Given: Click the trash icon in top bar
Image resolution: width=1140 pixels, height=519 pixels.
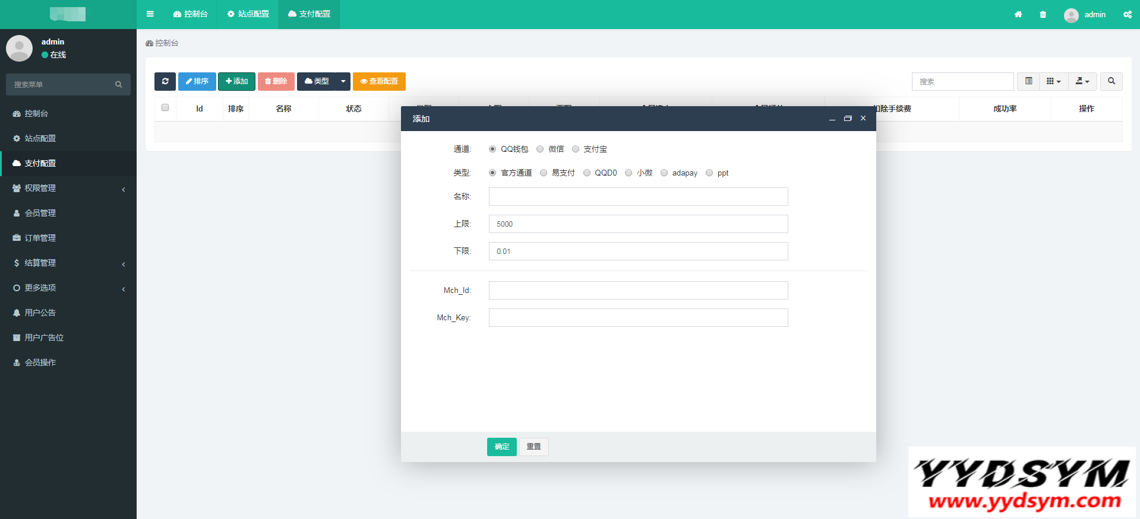Looking at the screenshot, I should coord(1043,14).
